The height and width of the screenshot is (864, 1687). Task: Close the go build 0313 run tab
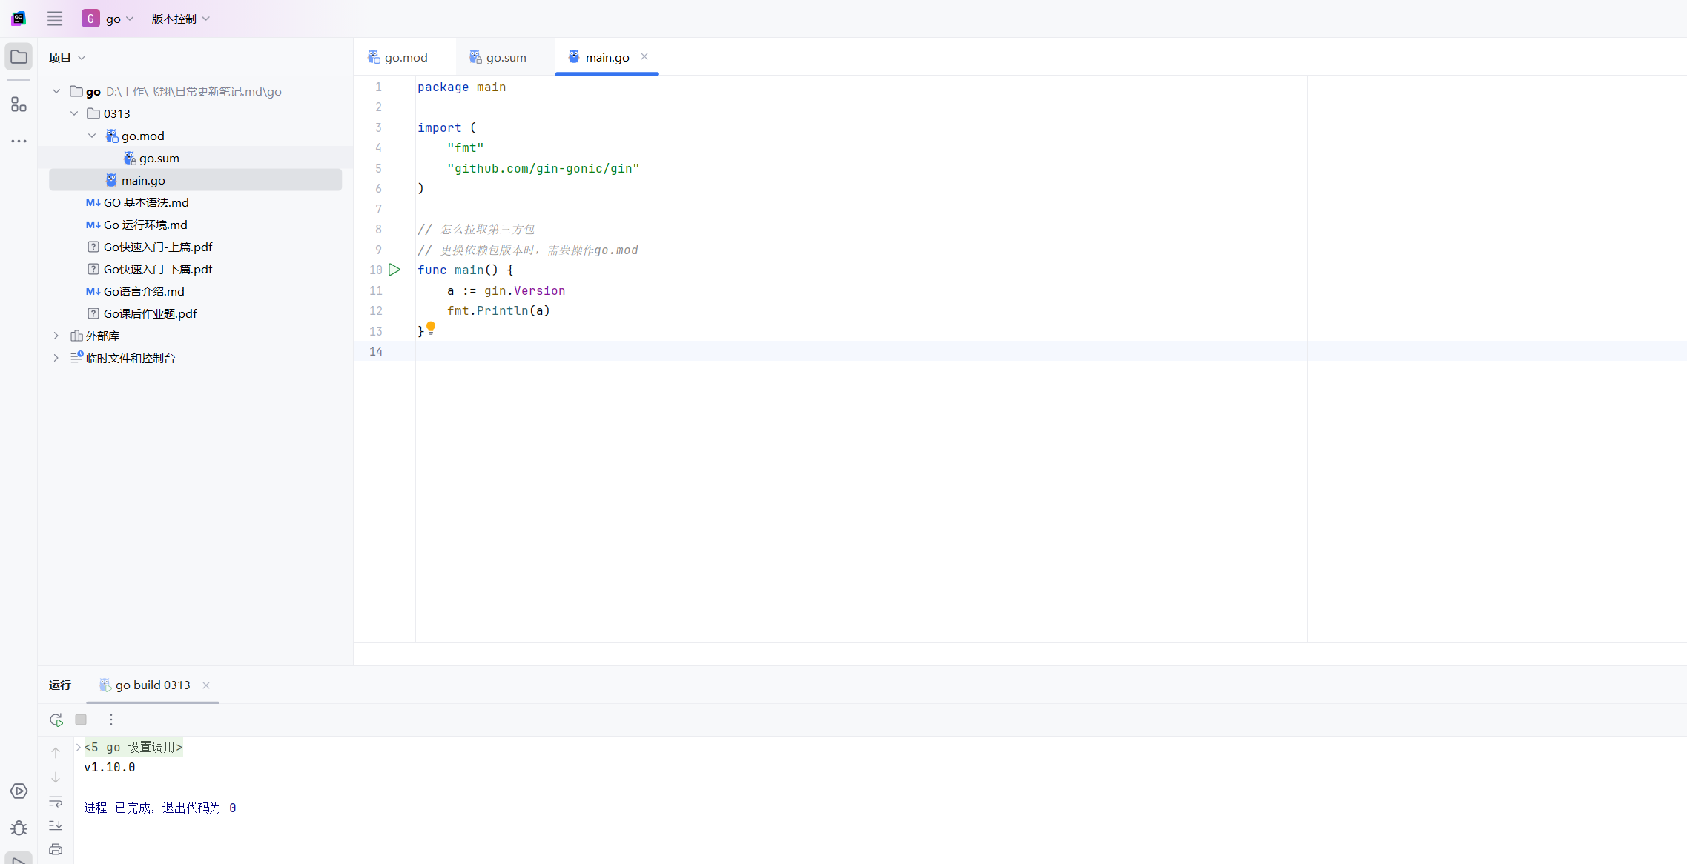pos(206,685)
